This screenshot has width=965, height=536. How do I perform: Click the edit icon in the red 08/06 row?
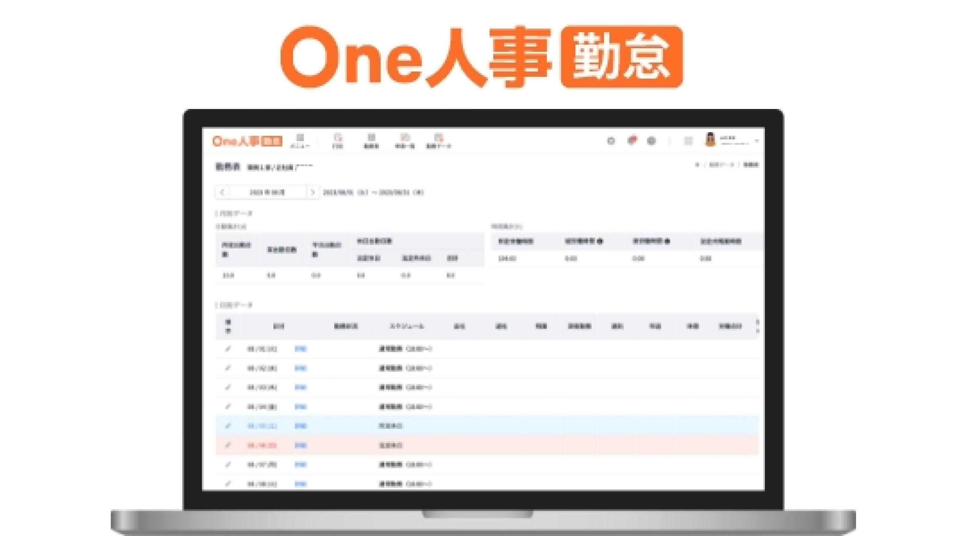click(228, 445)
